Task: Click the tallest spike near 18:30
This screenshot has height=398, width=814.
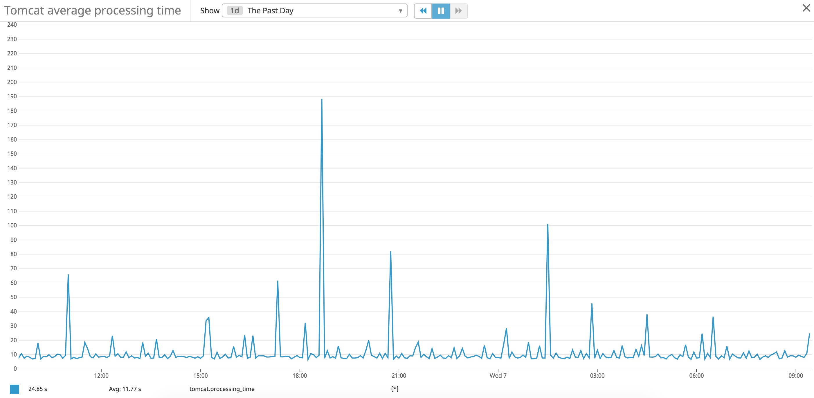Action: tap(322, 99)
